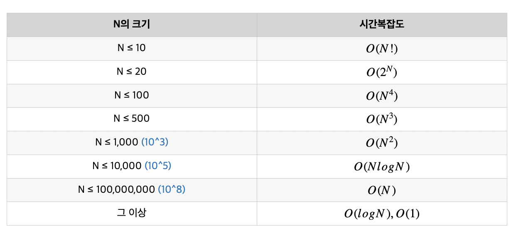The image size is (516, 236).
Task: Click the '시간복잡도' column header
Action: coord(382,25)
